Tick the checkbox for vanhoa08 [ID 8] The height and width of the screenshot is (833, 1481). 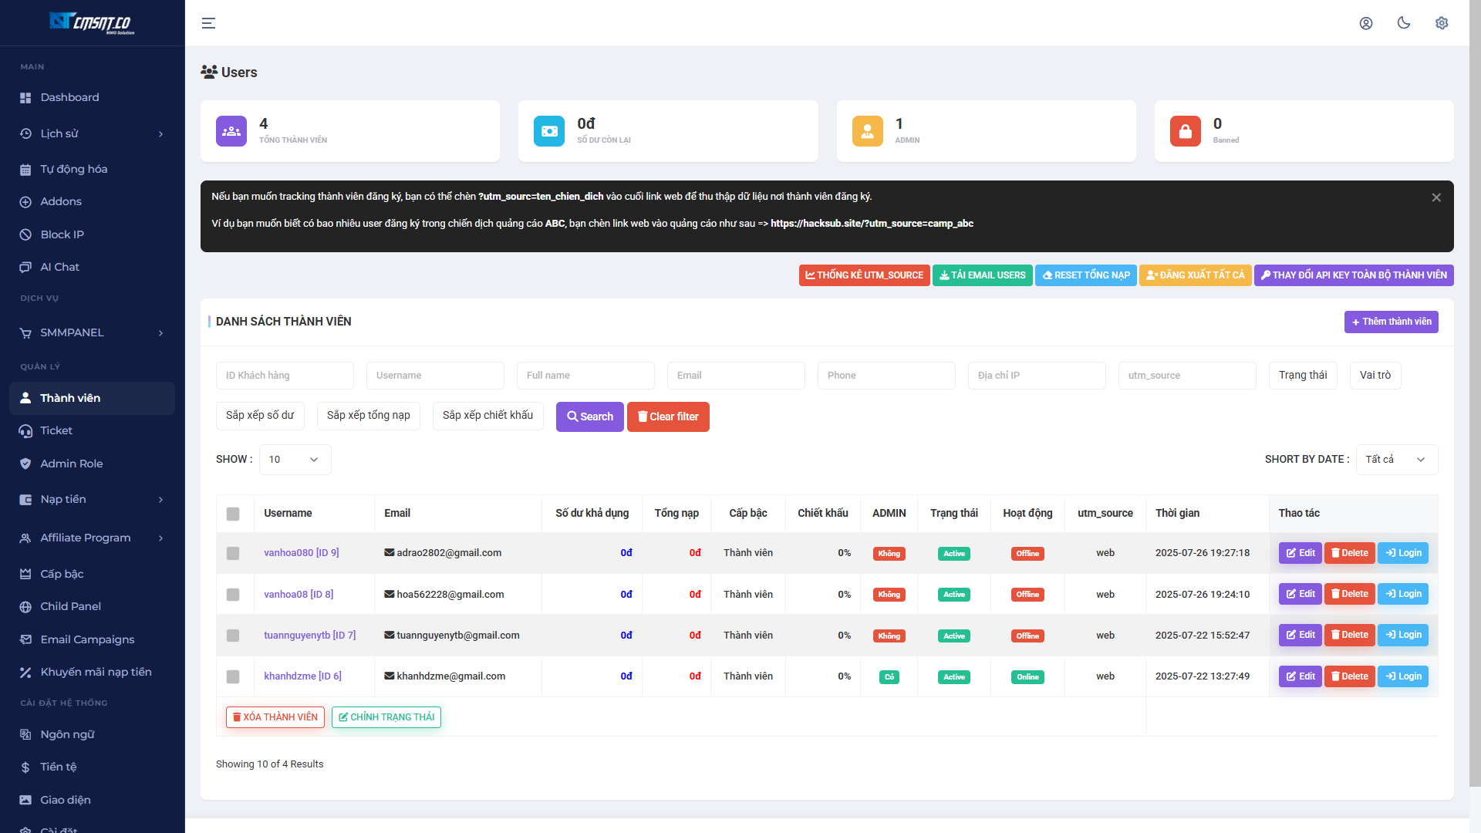coord(233,595)
